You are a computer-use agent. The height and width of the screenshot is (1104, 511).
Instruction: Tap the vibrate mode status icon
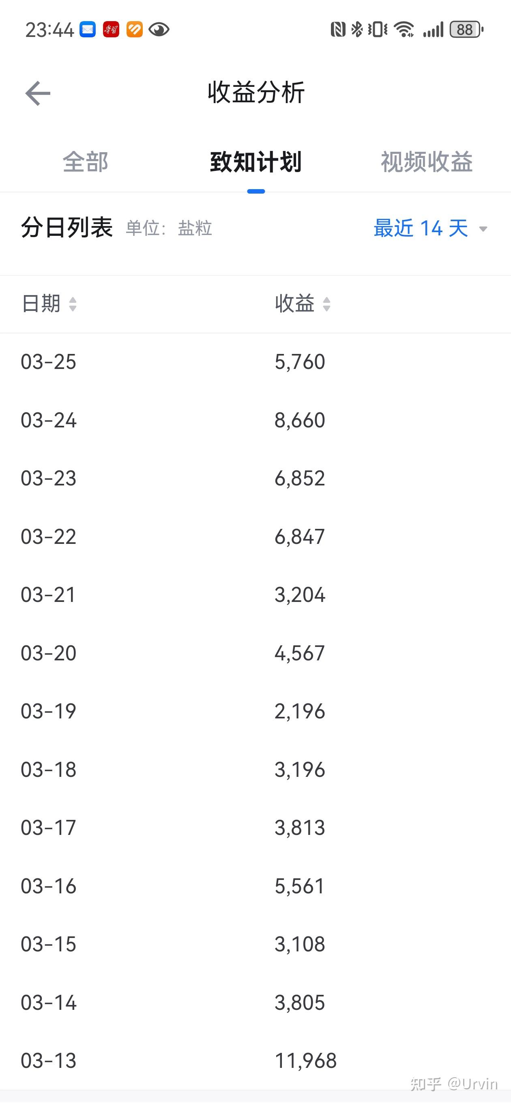(377, 30)
